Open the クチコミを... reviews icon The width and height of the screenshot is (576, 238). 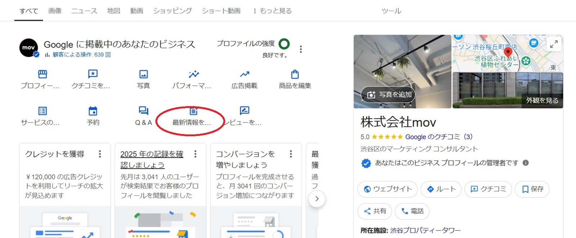pos(93,74)
